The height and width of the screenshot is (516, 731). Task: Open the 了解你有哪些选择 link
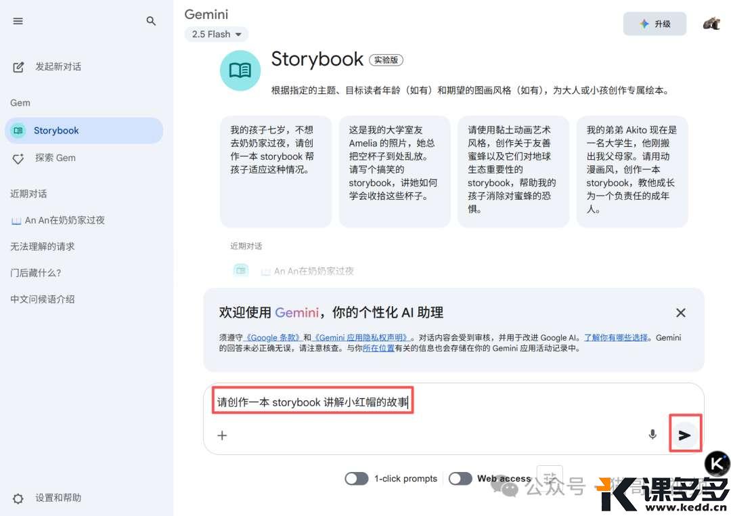point(616,337)
